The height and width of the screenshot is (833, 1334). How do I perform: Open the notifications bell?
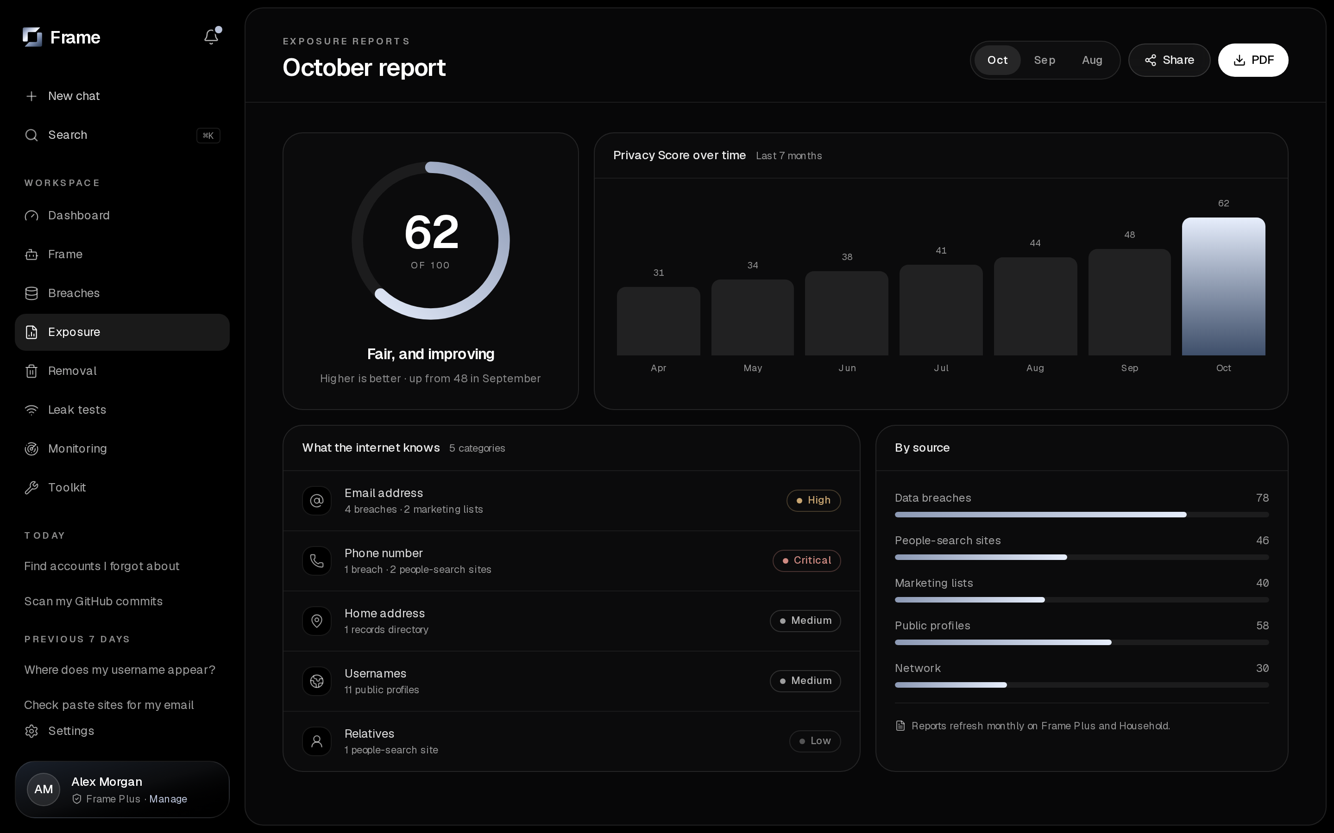(211, 37)
